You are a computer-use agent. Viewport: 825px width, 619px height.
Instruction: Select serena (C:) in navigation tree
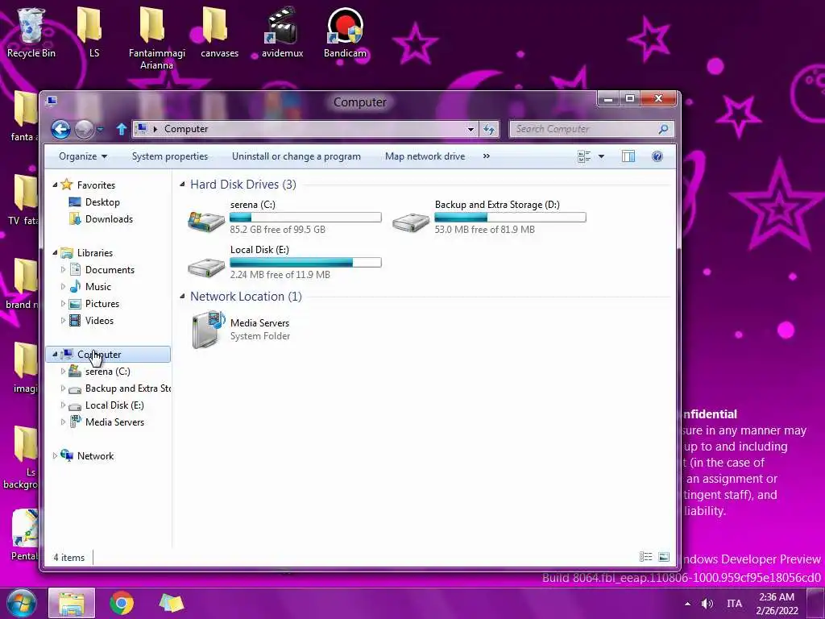click(107, 372)
